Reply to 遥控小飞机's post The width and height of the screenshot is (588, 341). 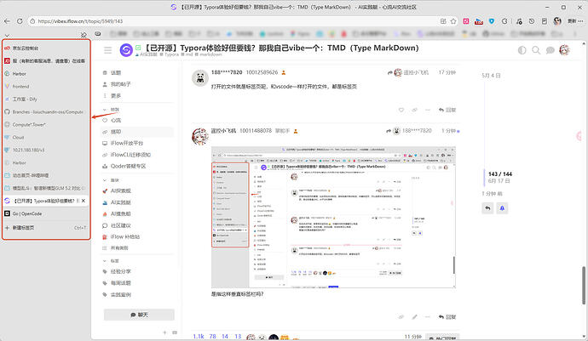tap(447, 317)
